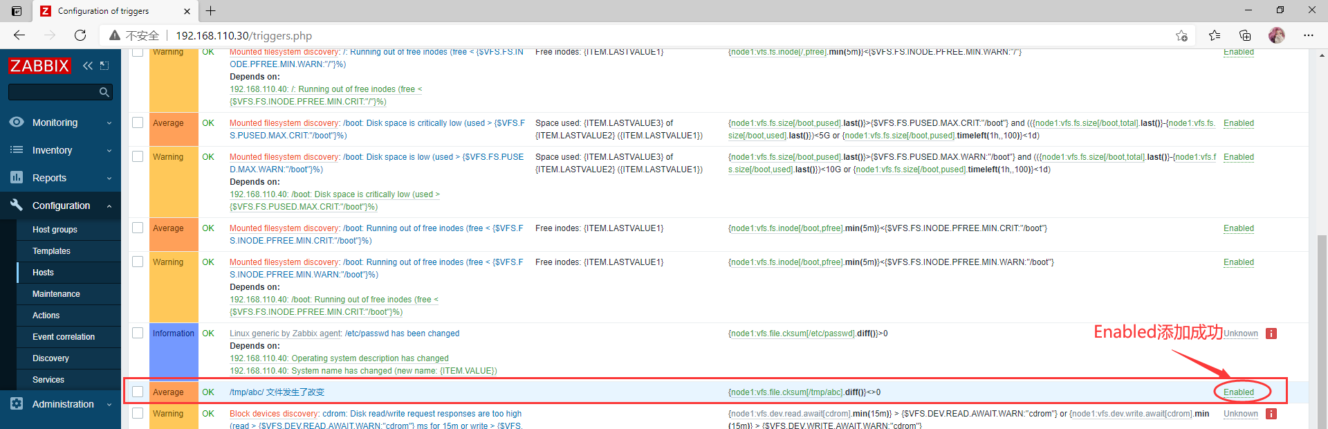Check the topmost / inodes Warning trigger checkbox
The image size is (1328, 429).
click(x=138, y=52)
